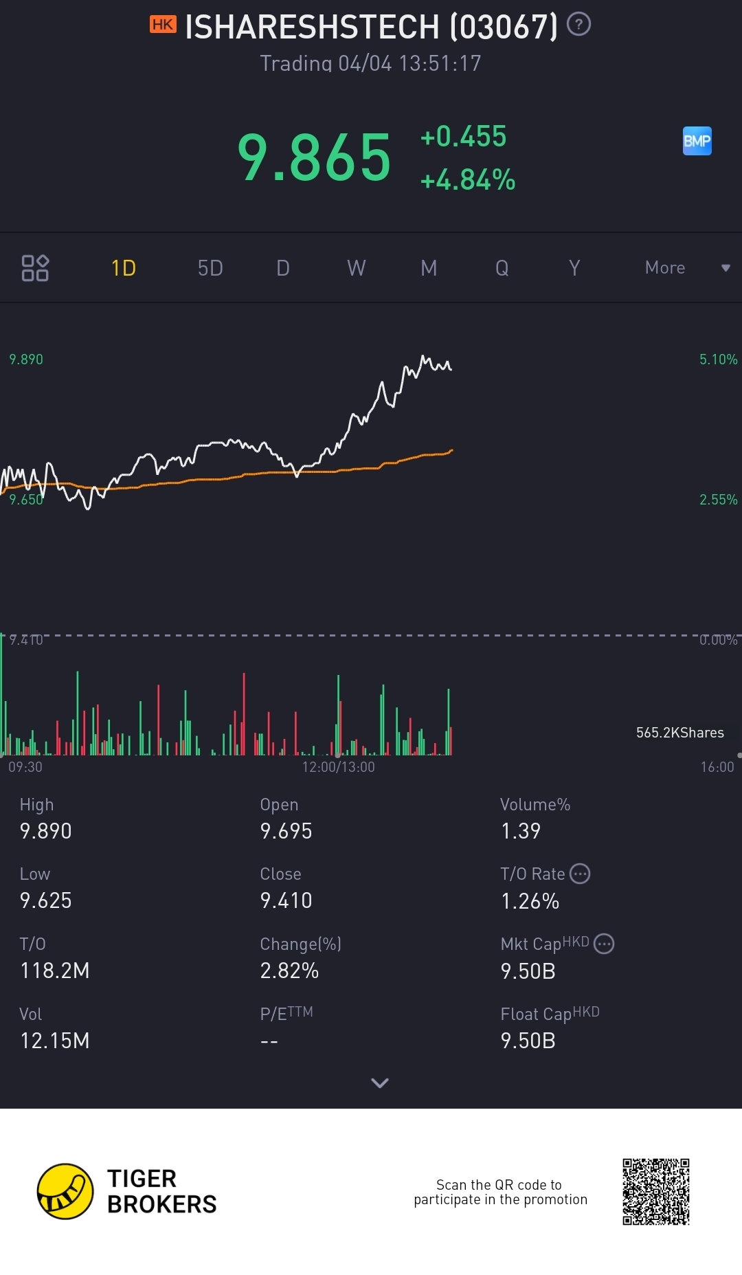
Task: Open dropdown arrow next to More
Action: pos(726,268)
